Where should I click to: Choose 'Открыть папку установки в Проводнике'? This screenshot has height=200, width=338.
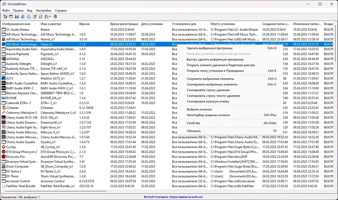[x=230, y=70]
